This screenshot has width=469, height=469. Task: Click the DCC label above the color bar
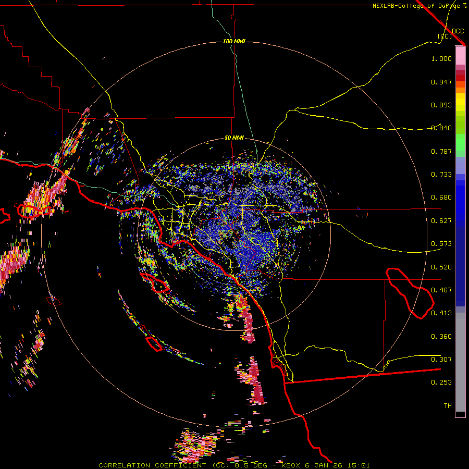point(458,31)
